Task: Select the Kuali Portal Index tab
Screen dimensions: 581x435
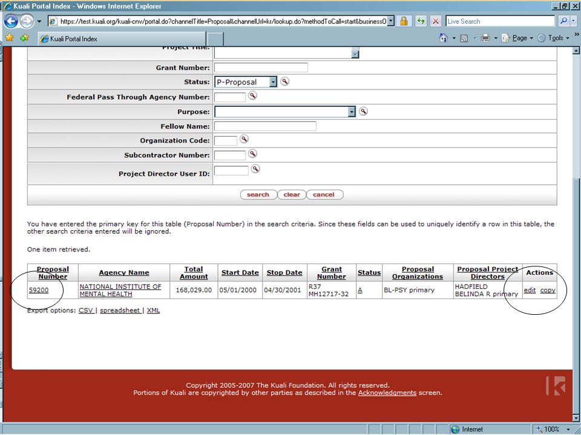Action: coord(122,39)
